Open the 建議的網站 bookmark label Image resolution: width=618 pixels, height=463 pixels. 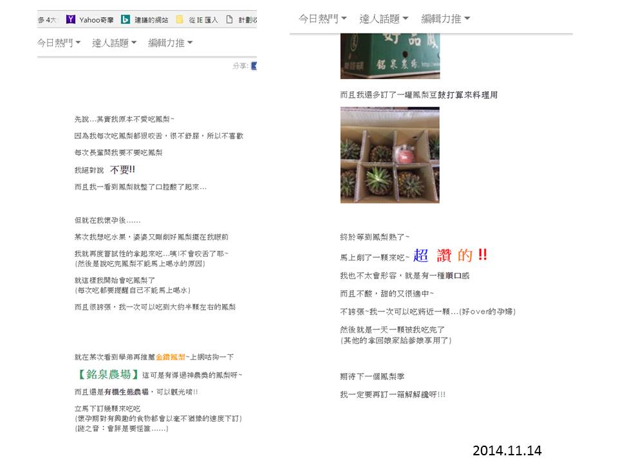click(151, 20)
